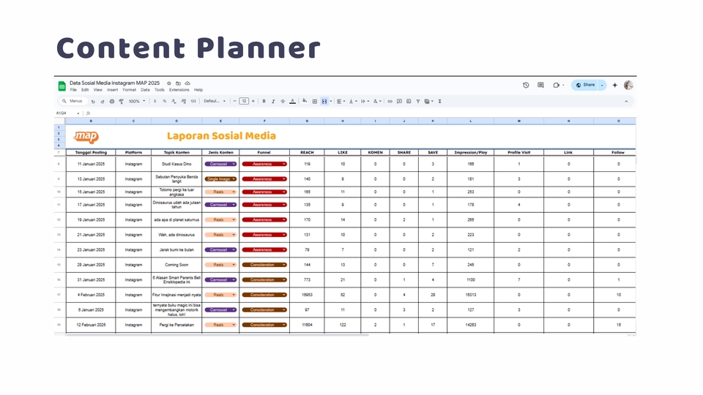Open Consideration dropdown in Coming Soon row

[264, 265]
